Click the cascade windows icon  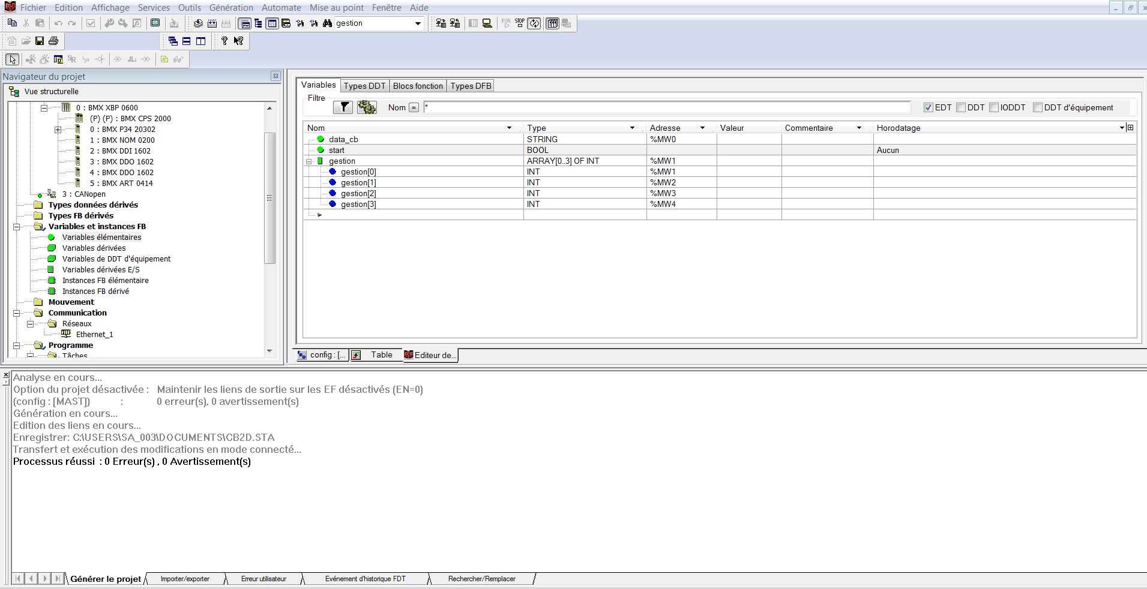(x=173, y=41)
